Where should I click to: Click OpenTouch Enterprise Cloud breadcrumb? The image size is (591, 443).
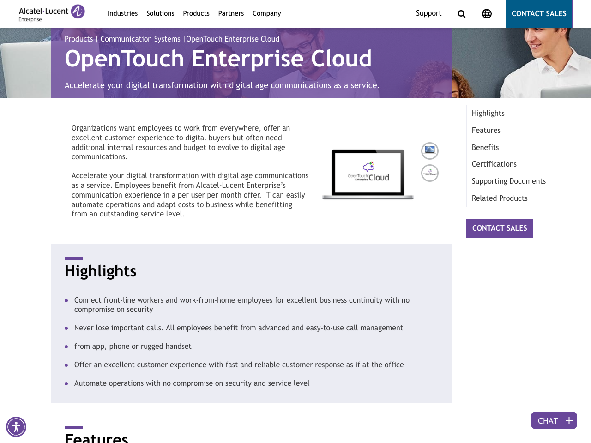(x=233, y=39)
